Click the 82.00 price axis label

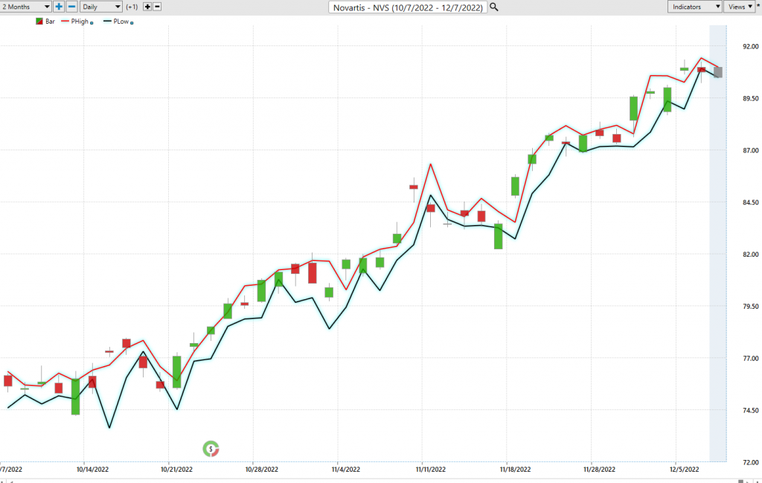(x=750, y=255)
